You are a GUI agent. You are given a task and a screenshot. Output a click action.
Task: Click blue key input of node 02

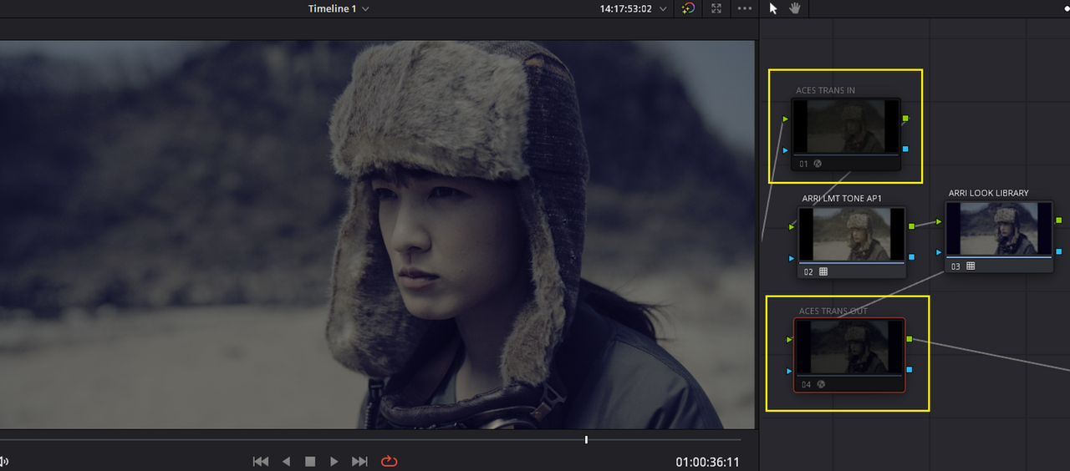tap(792, 258)
